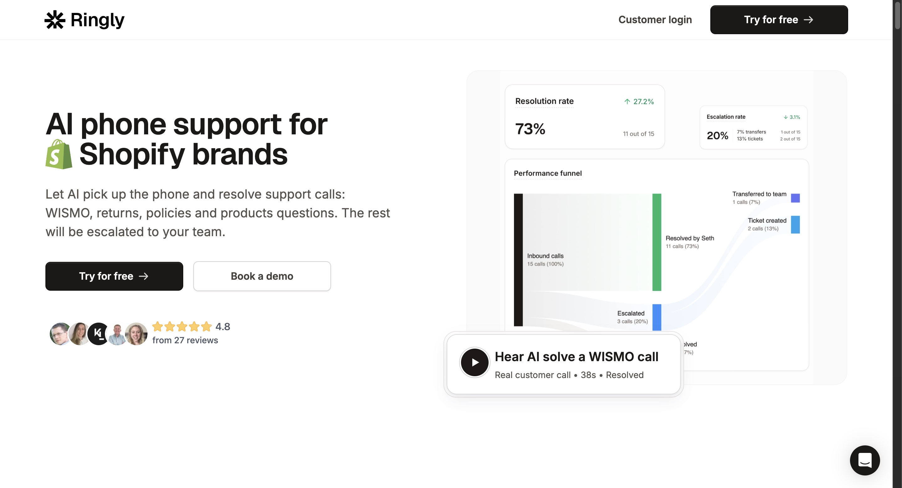Open the chat widget bubble
The height and width of the screenshot is (488, 902).
click(864, 460)
